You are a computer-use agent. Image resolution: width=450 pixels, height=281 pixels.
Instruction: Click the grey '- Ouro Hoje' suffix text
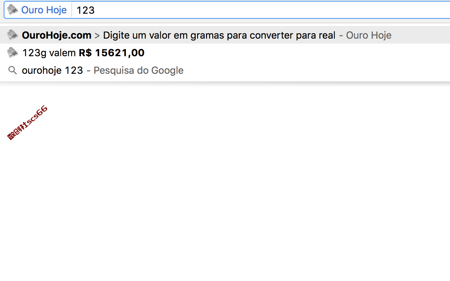365,35
